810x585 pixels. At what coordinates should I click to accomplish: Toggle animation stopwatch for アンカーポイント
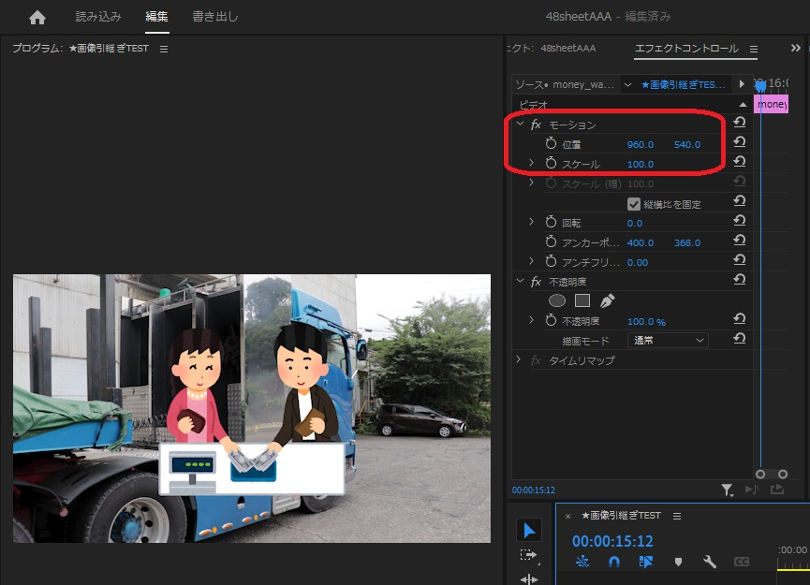pos(552,241)
